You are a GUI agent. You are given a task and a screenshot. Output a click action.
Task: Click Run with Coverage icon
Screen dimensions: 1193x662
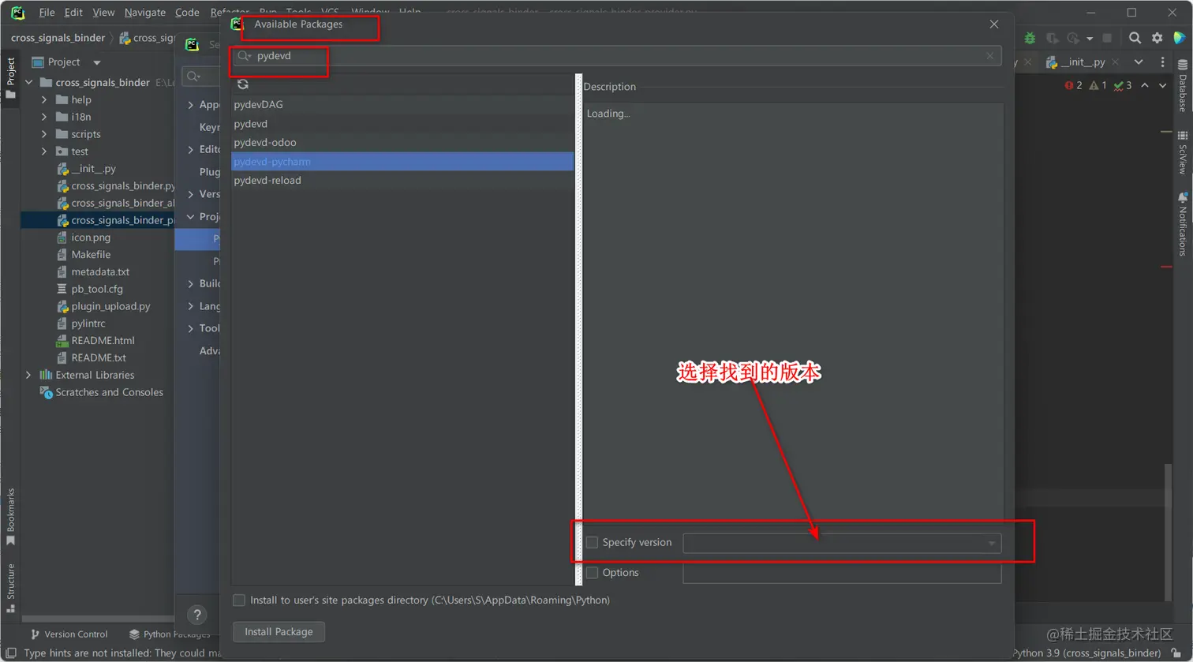click(x=1052, y=38)
